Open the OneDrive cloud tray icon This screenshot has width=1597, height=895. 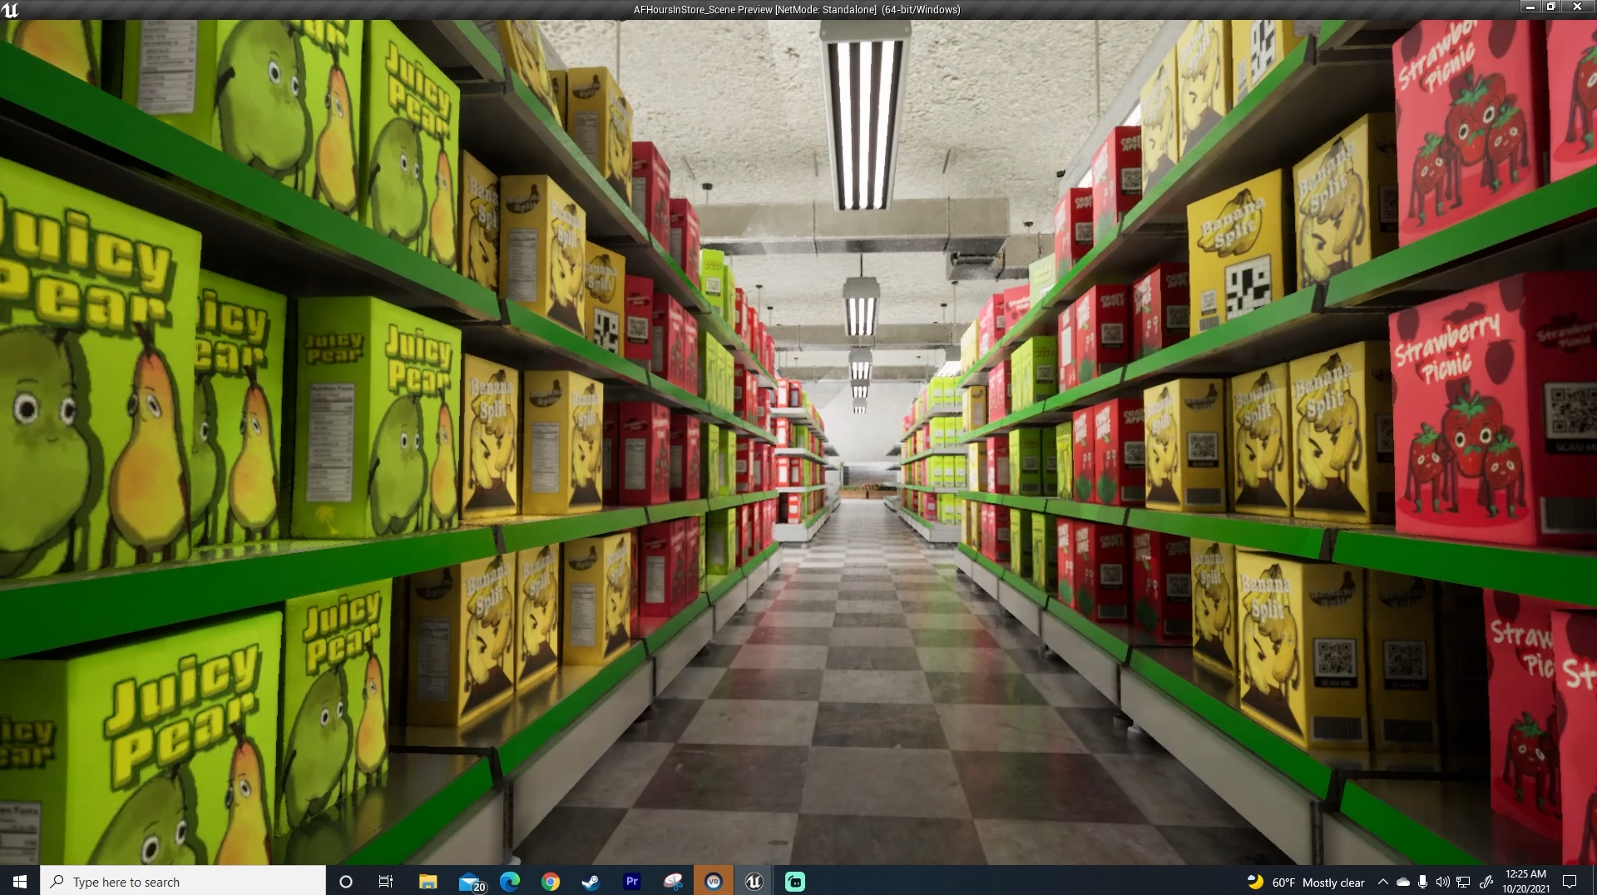click(1403, 882)
